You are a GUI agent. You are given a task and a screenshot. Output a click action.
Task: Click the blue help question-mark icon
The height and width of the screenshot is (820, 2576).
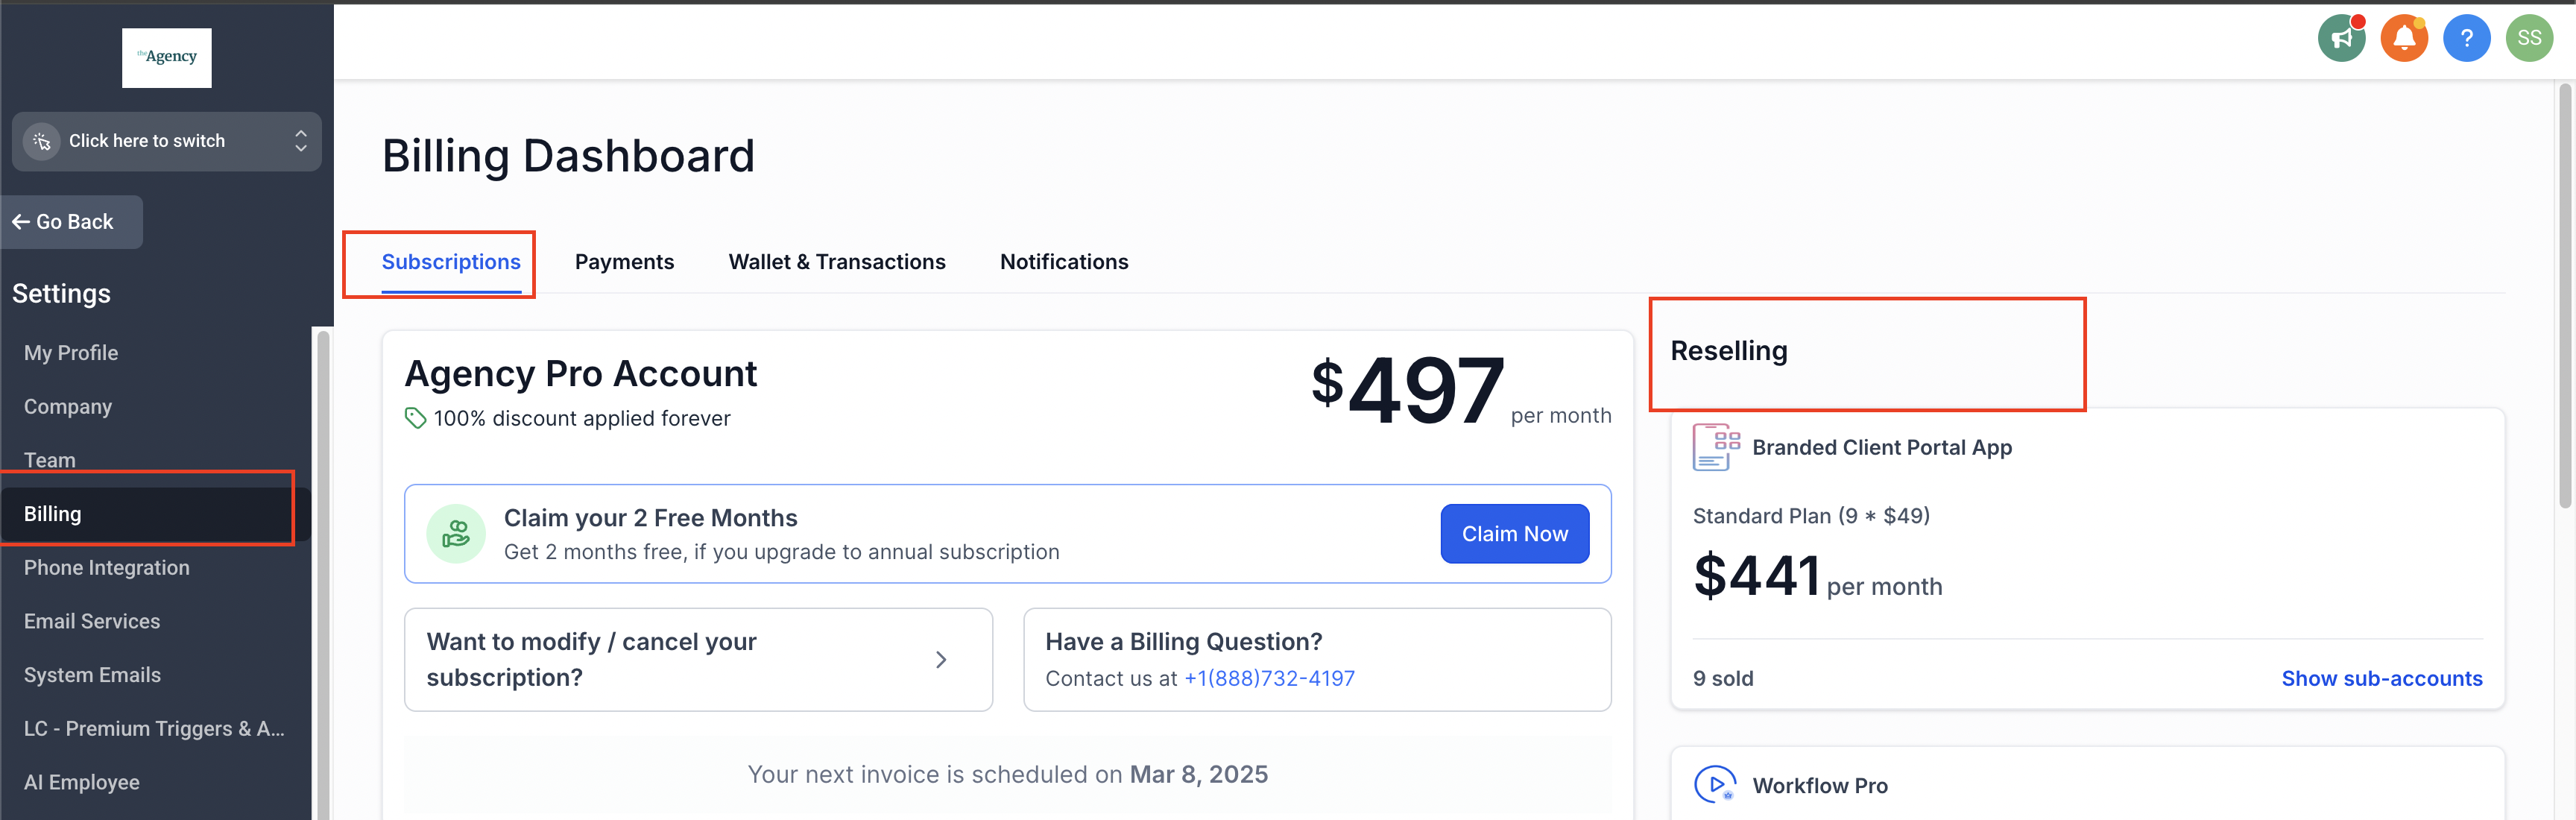point(2466,39)
